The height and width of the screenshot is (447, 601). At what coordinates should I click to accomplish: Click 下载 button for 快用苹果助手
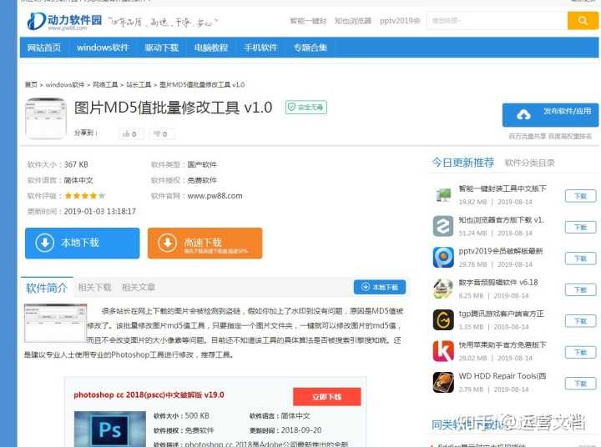[x=581, y=353]
